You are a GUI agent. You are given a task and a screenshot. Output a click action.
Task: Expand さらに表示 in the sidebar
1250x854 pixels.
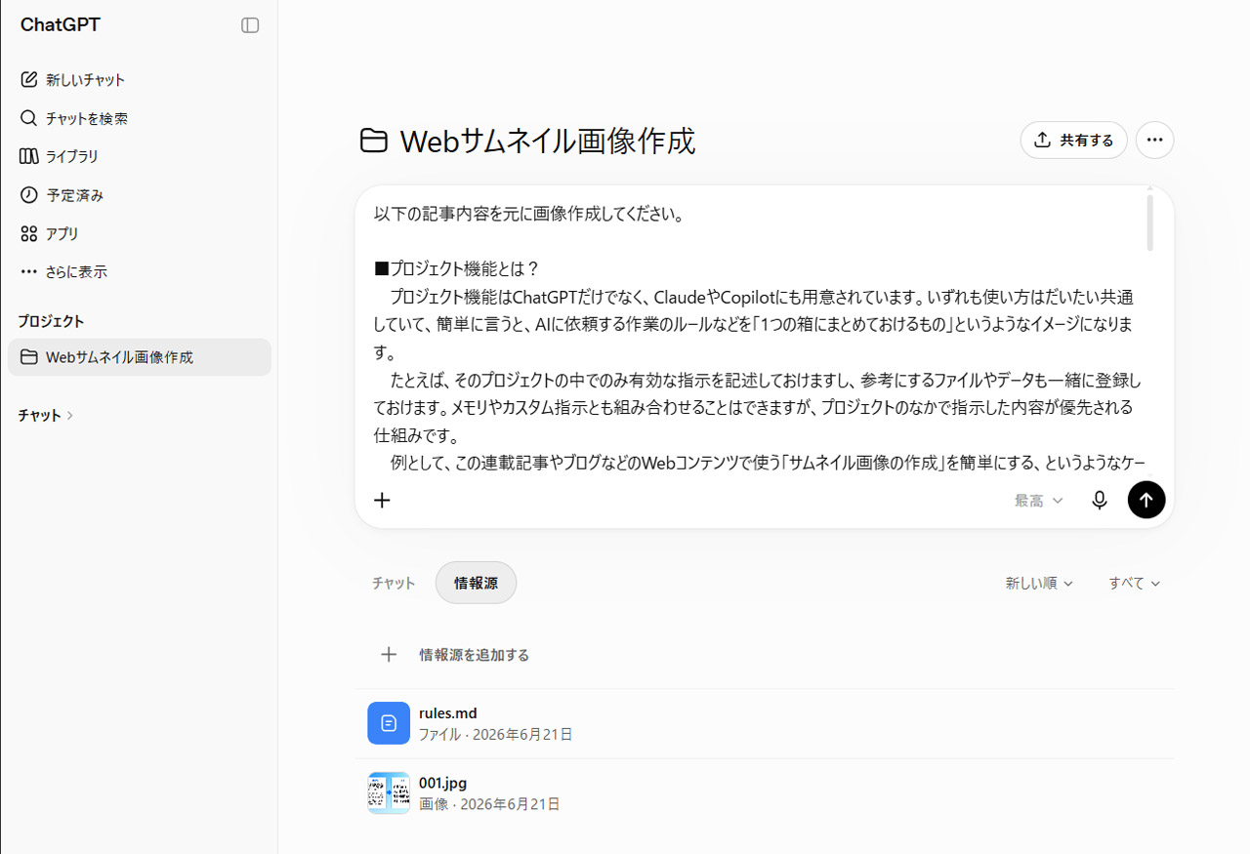click(139, 272)
